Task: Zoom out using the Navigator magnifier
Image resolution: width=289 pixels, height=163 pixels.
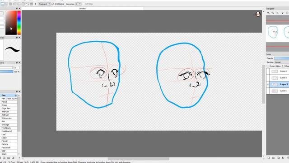Action: click(273, 13)
